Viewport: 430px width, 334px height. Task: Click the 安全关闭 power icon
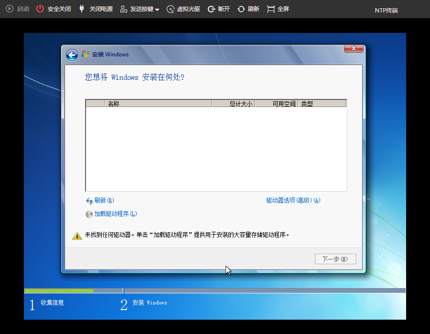[40, 9]
